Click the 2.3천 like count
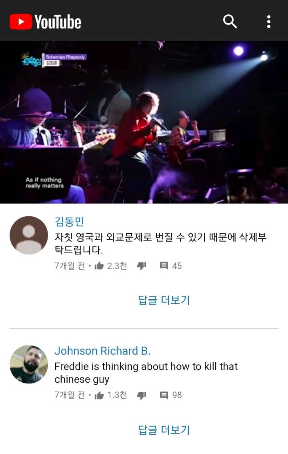Screen dimensions: 288x454 click(117, 266)
